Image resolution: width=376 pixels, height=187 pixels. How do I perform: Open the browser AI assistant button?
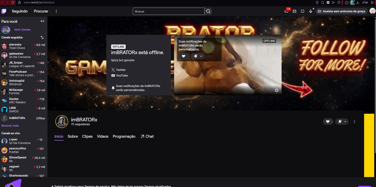[365, 3]
